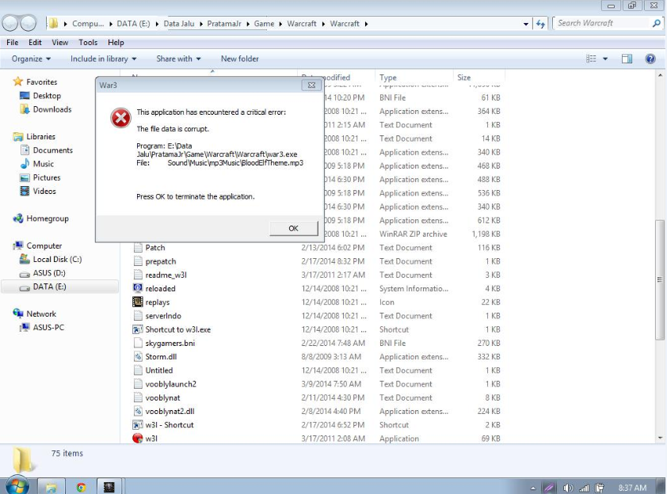
Task: Open the Warcraft taskbar icon
Action: pos(109,487)
